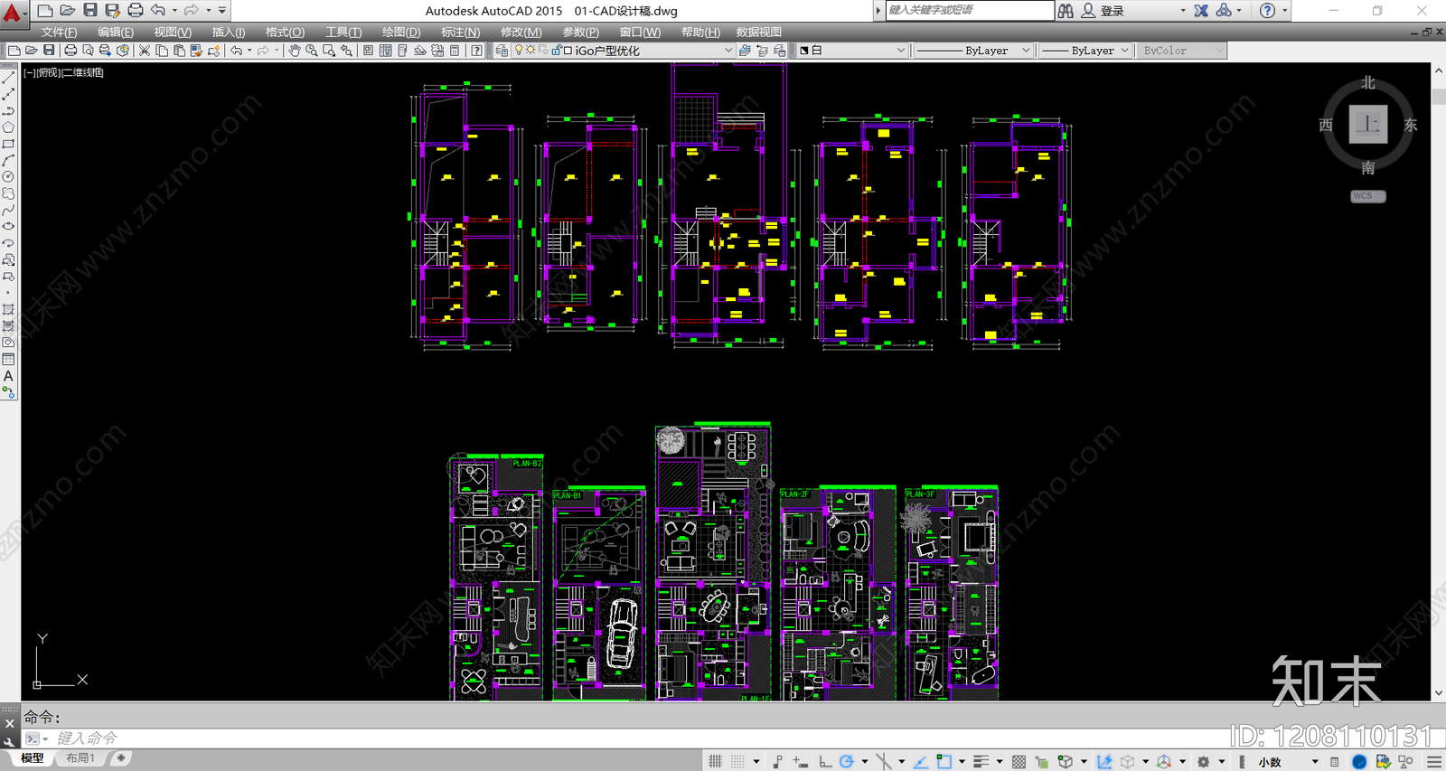Click the viewport label [-][俯视][二维线框]

tap(63, 72)
